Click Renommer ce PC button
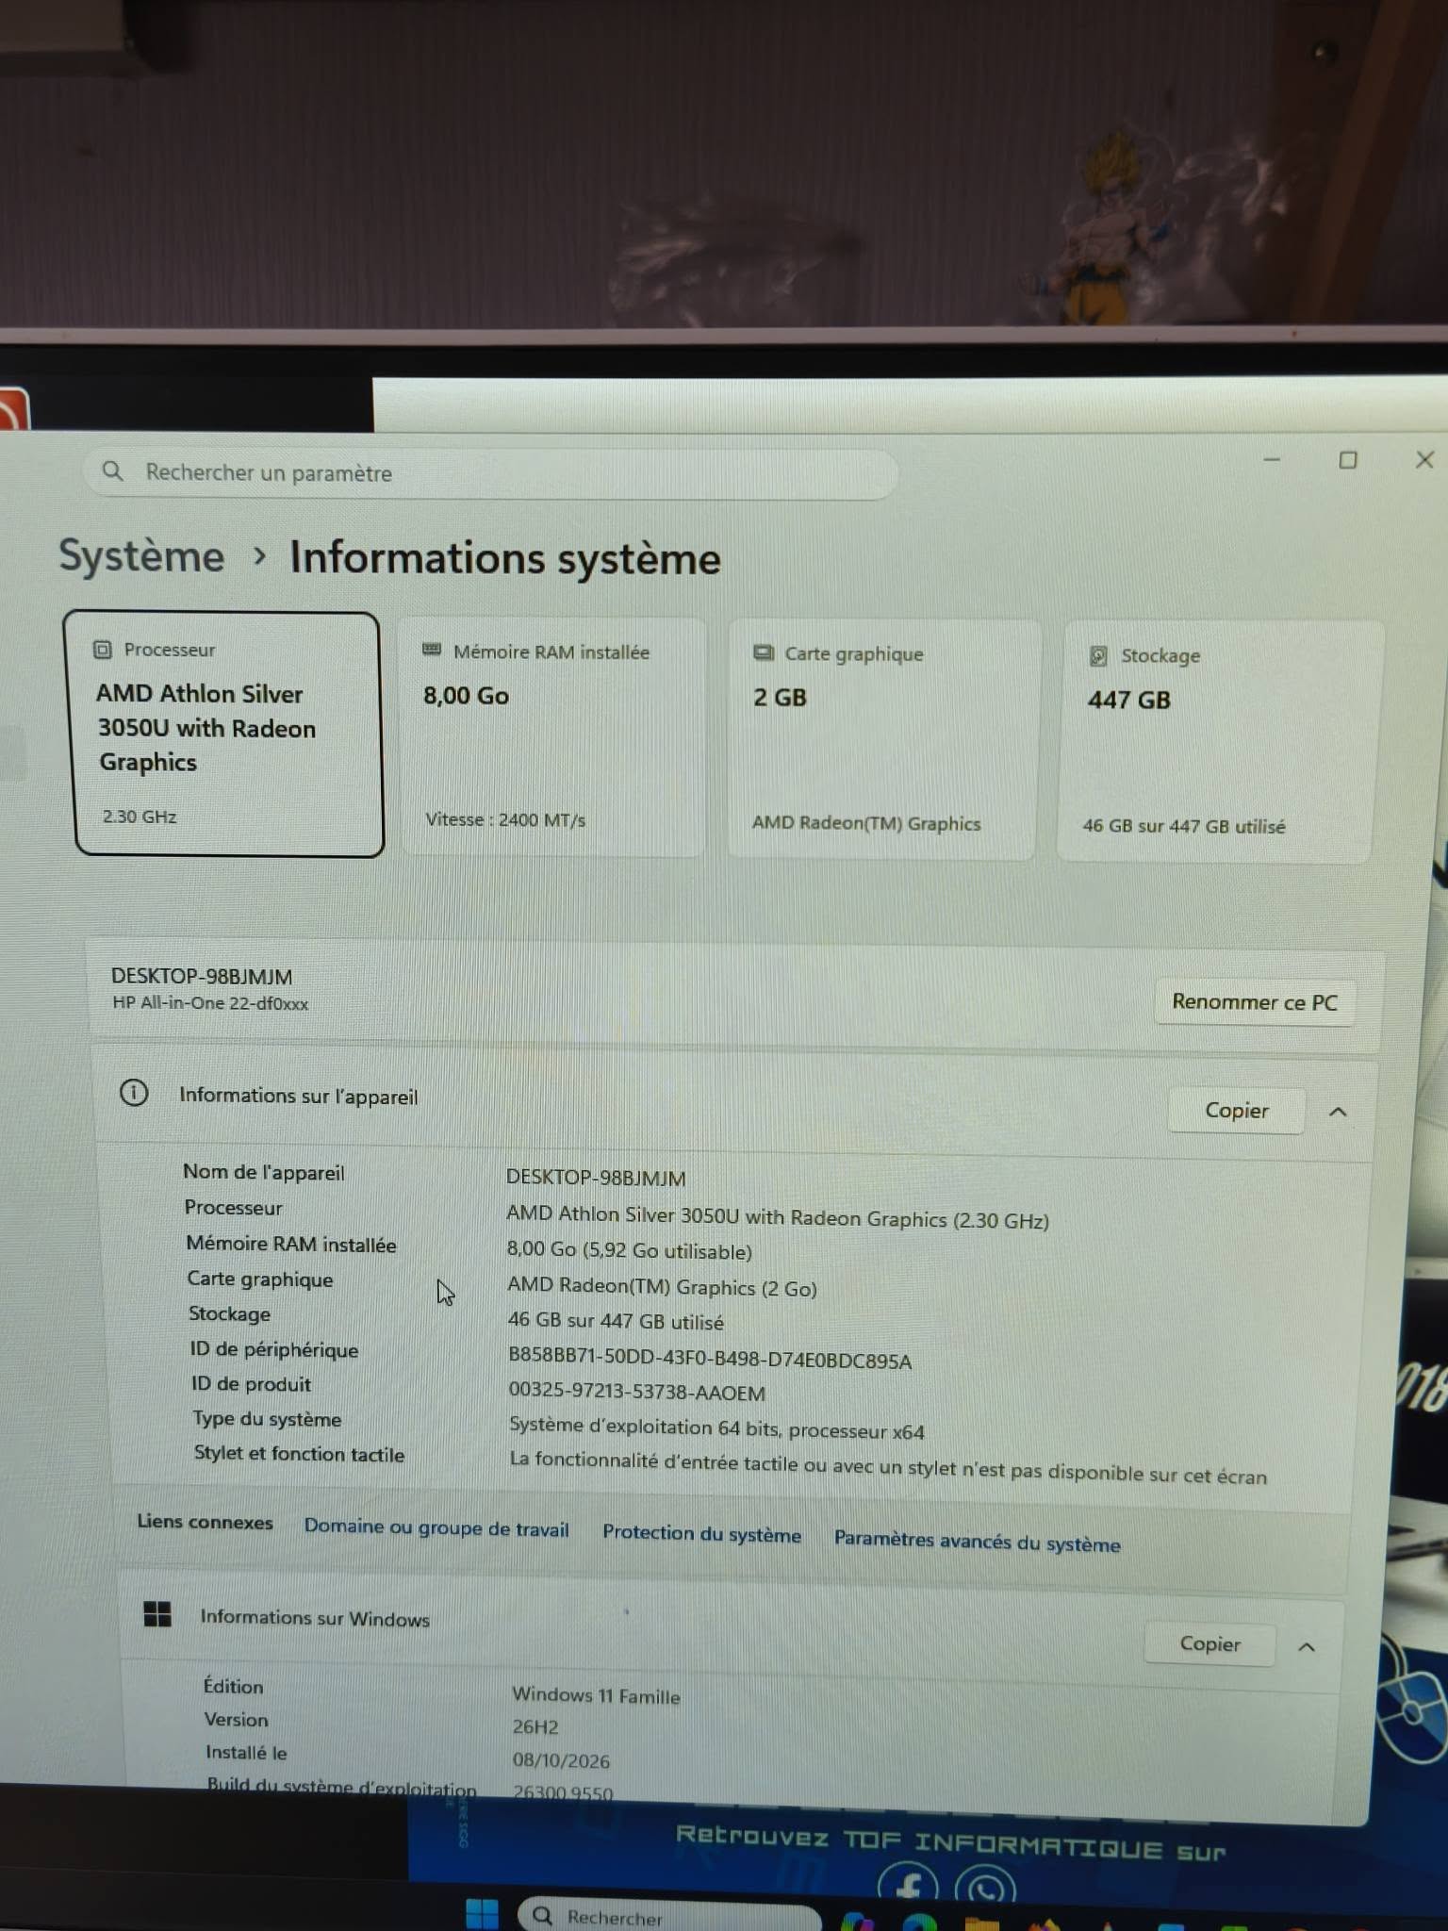 point(1255,1001)
